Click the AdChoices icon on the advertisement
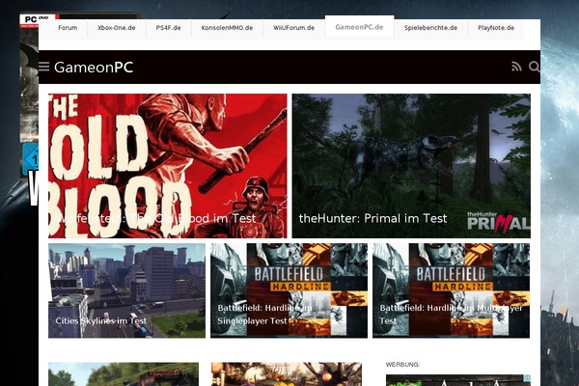579x386 pixels. point(527,378)
